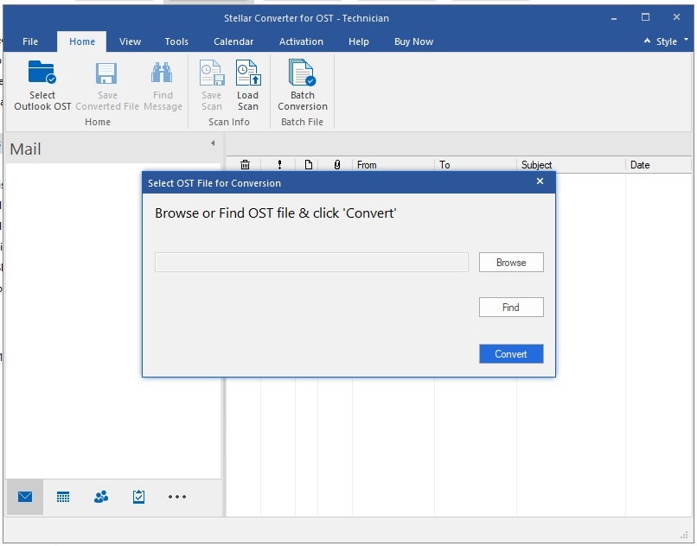Screen dimensions: 697x546
Task: Click the OST file path field
Action: click(311, 263)
